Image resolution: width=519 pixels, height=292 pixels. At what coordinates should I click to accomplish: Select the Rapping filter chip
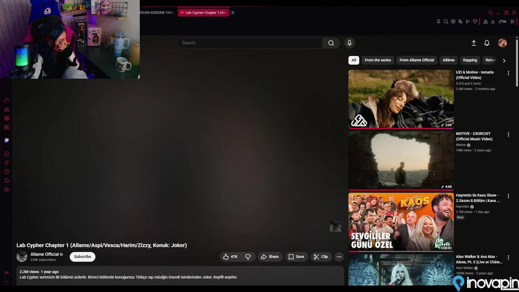pyautogui.click(x=470, y=60)
